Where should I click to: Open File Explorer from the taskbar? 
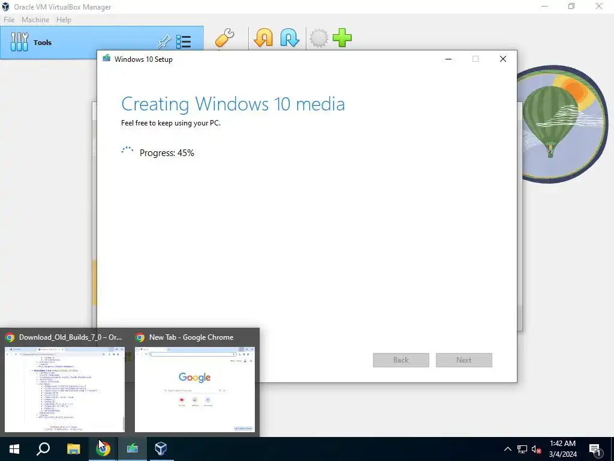[x=73, y=449]
